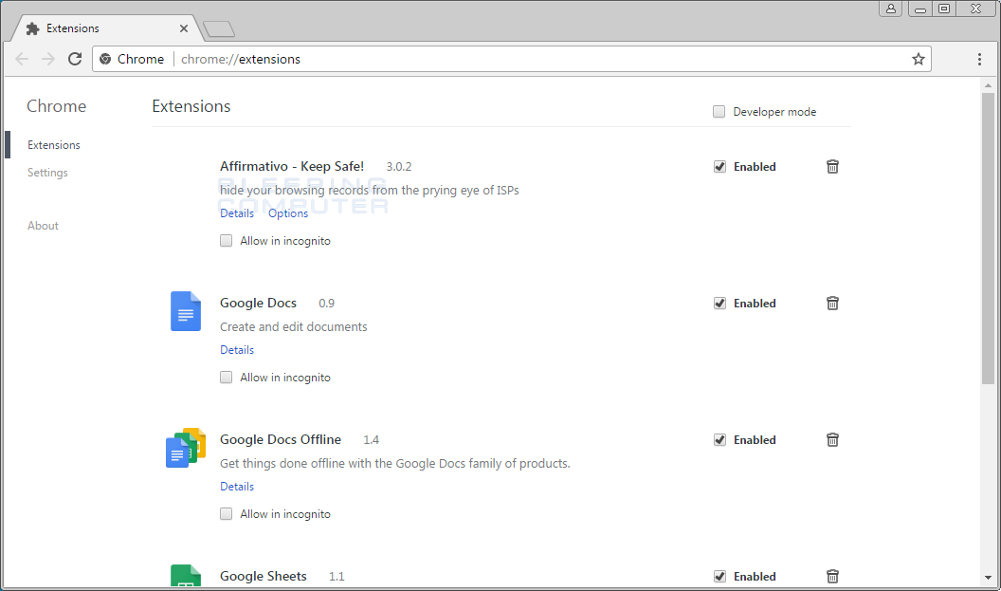The image size is (1001, 591).
Task: Click the Google Docs Offline multi-document icon
Action: tap(186, 448)
